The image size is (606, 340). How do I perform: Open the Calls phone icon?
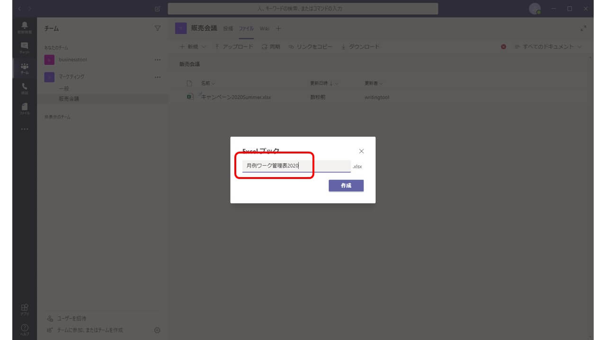point(25,88)
